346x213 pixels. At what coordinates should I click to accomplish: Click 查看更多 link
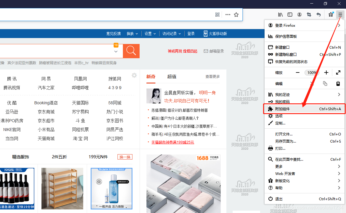pyautogui.click(x=212, y=76)
